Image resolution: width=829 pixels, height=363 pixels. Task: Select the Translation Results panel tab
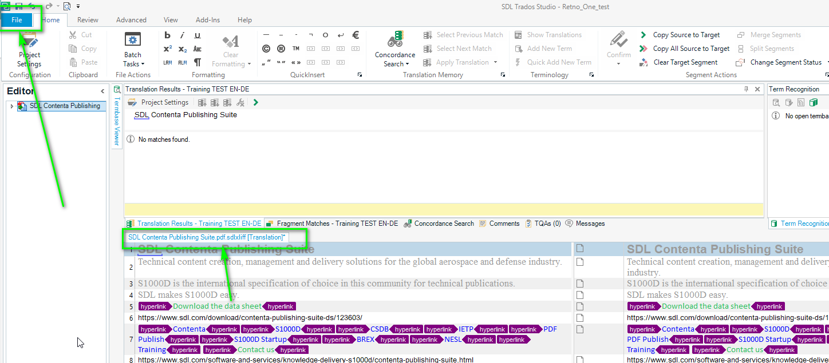click(195, 224)
